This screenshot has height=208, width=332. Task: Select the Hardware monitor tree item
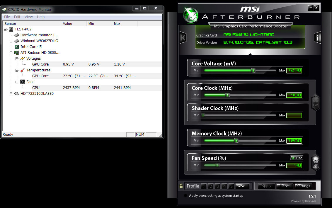39,35
